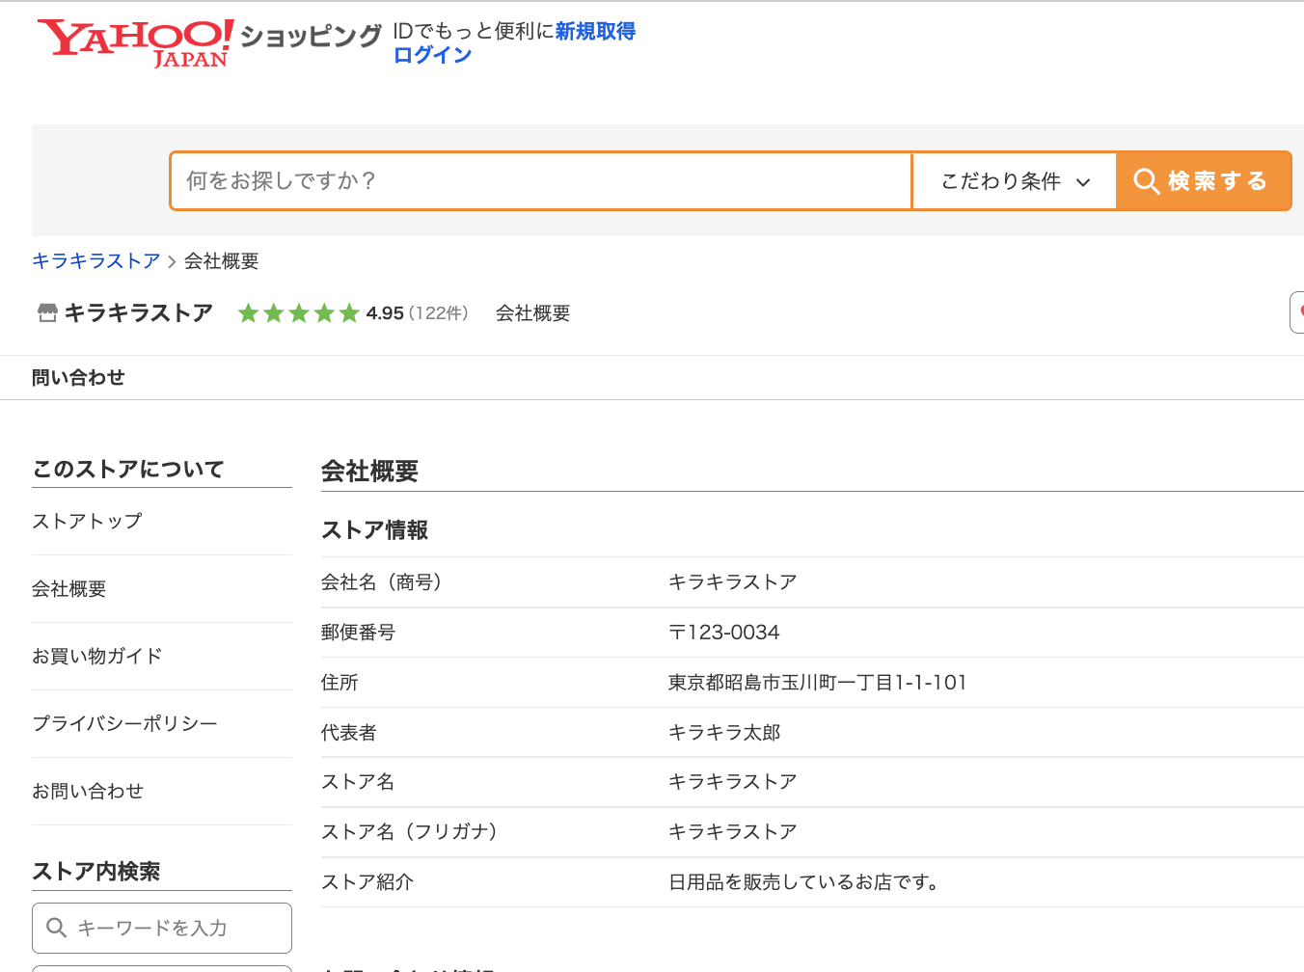Click the このストアについて heading
1304x972 pixels.
128,470
